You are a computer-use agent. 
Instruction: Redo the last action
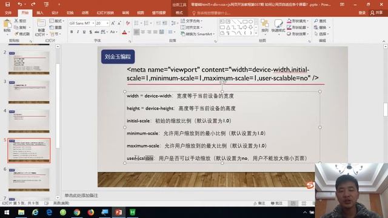(33, 4)
